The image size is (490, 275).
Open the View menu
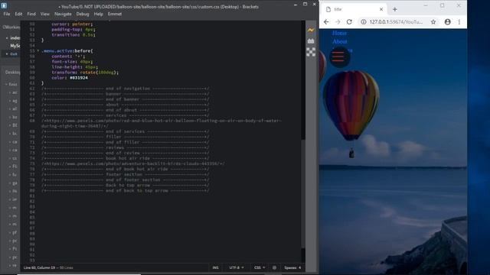(44, 14)
